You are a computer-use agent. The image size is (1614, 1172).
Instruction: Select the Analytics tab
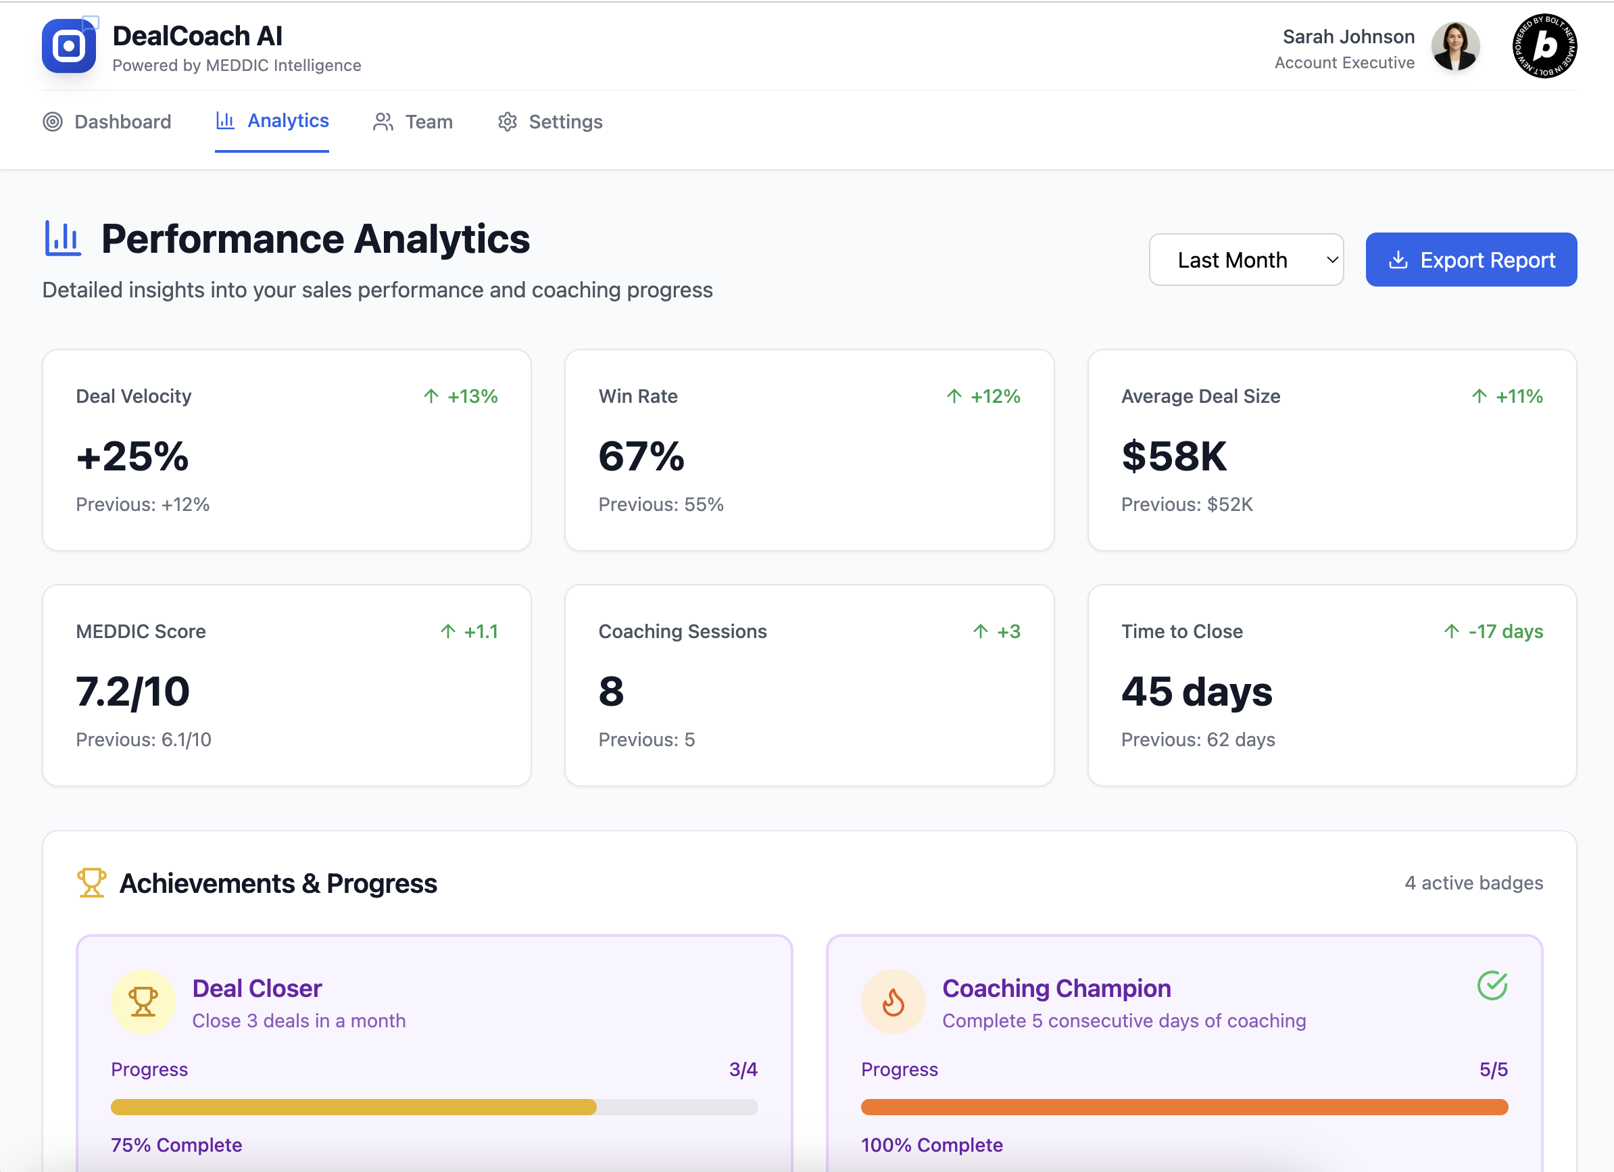click(272, 121)
